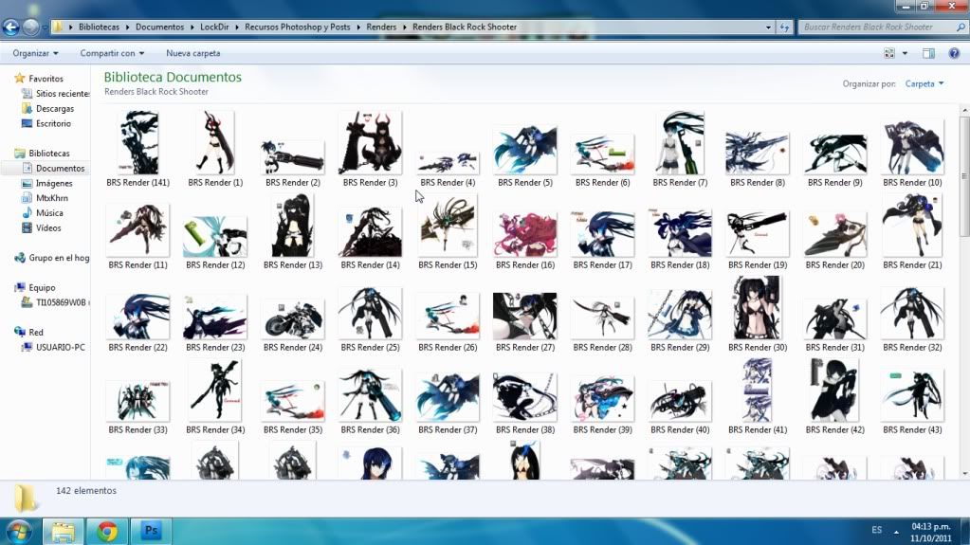970x545 pixels.
Task: Select Bibliotecas in navigation pane
Action: tap(42, 153)
